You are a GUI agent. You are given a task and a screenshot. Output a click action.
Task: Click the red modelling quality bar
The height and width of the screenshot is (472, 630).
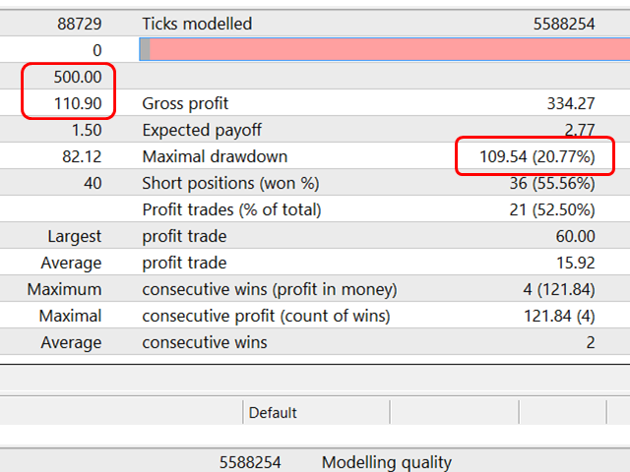coord(385,49)
